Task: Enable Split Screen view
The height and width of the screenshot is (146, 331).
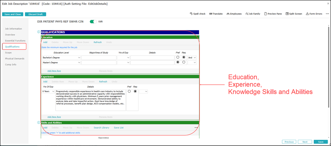Action: pos(294,14)
